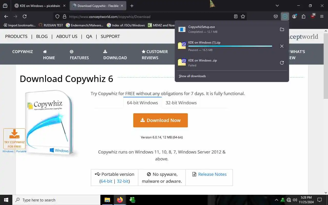The image size is (328, 205).
Task: Switch to the 32-bit Windows tab
Action: [x=181, y=103]
